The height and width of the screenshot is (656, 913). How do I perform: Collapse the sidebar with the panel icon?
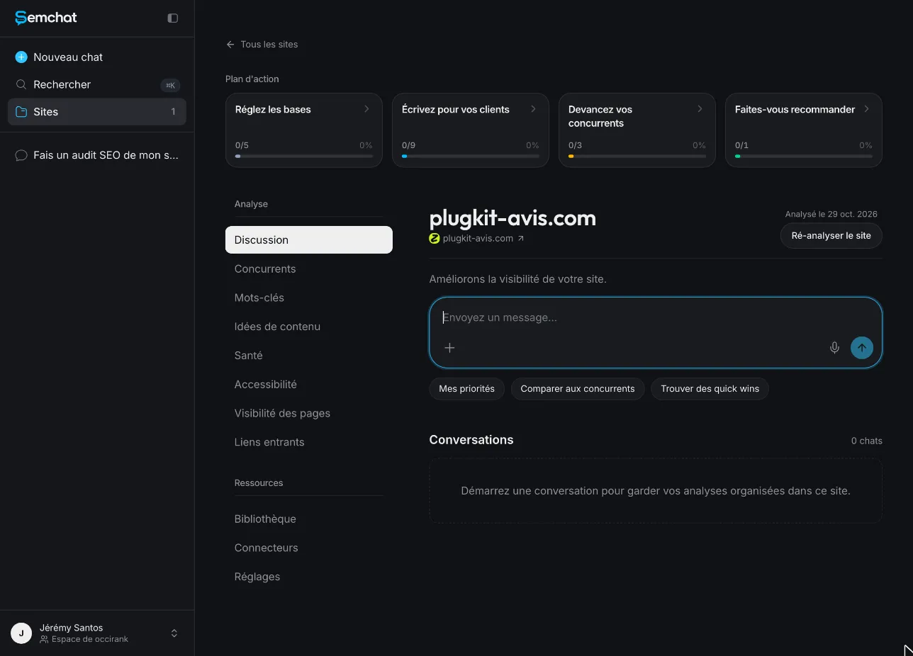(x=172, y=18)
